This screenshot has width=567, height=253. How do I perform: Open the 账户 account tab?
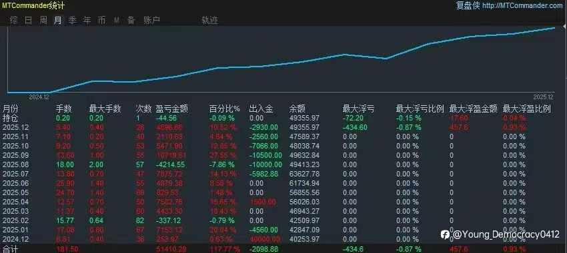(x=151, y=21)
